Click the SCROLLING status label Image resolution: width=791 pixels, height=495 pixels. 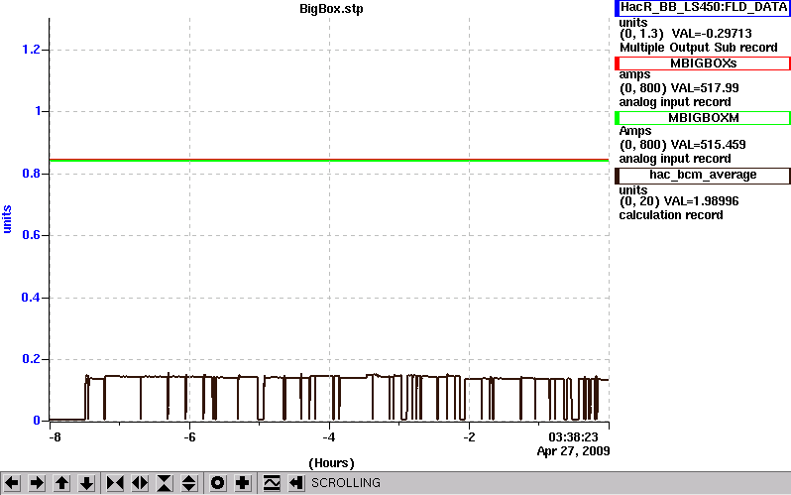pyautogui.click(x=346, y=483)
